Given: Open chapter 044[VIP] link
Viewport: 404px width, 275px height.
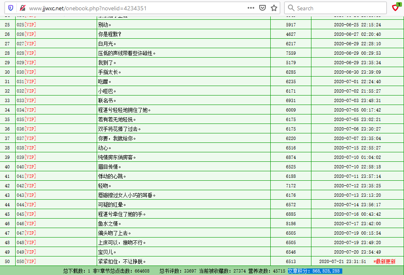Looking at the screenshot, I should point(26,205).
